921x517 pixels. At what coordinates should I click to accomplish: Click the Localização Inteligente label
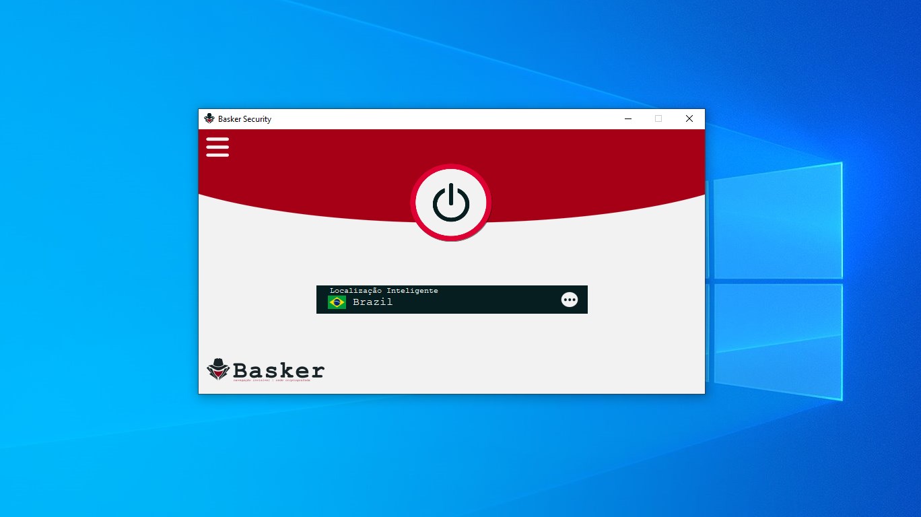[x=384, y=291]
